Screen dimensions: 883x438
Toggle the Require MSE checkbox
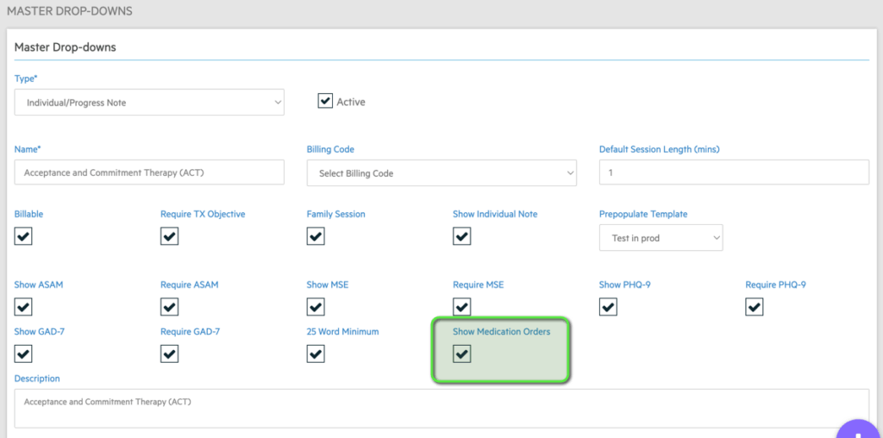[x=462, y=307]
